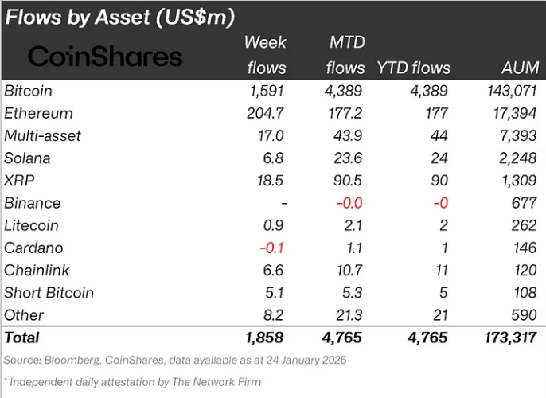Select the Chainlink row label
The image size is (546, 398).
37,270
